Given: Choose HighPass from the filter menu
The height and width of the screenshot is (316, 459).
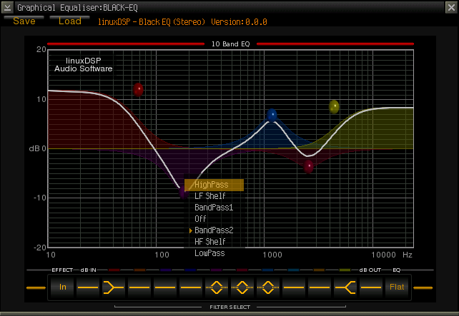Looking at the screenshot, I should coord(214,185).
